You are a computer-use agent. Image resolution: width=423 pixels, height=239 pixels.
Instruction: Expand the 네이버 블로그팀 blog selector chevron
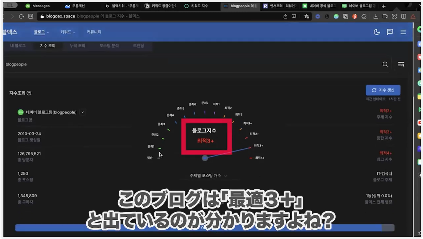click(x=83, y=112)
